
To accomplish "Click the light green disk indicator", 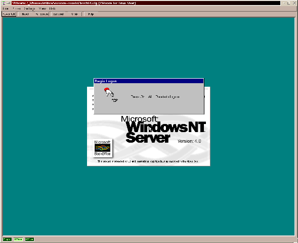I will pyautogui.click(x=18, y=239).
